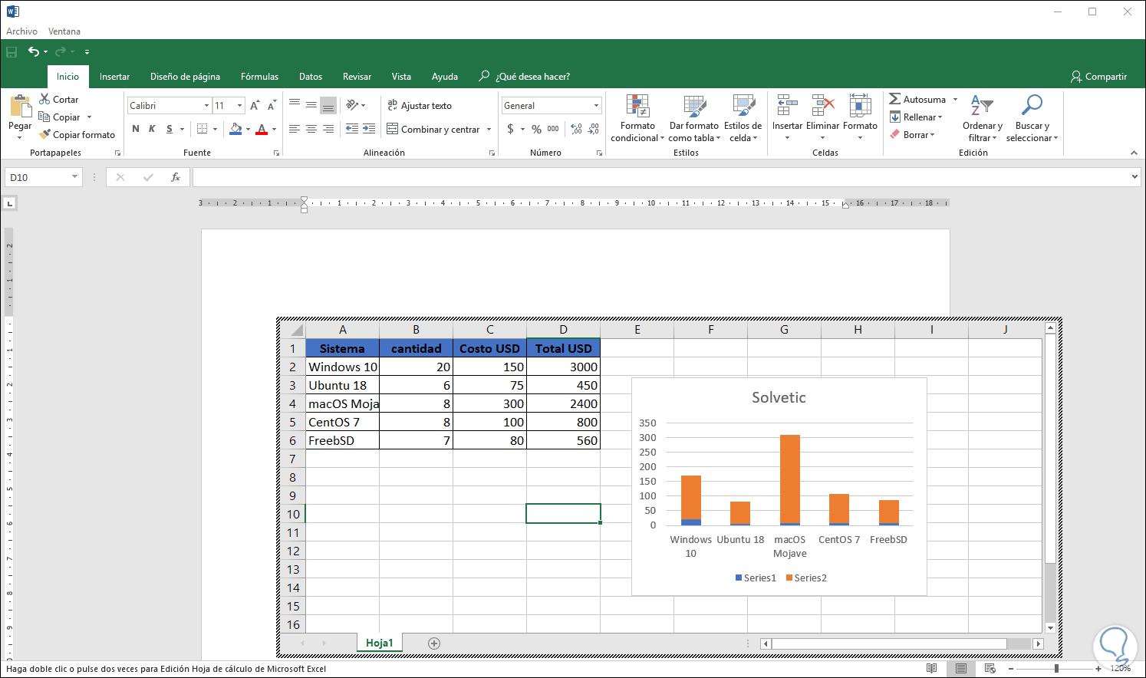Open Ordenar y filtrar
Viewport: 1146px width, 678px height.
click(x=983, y=118)
